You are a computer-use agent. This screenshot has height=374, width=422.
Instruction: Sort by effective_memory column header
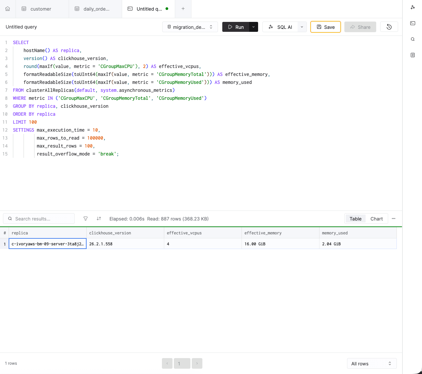280,233
